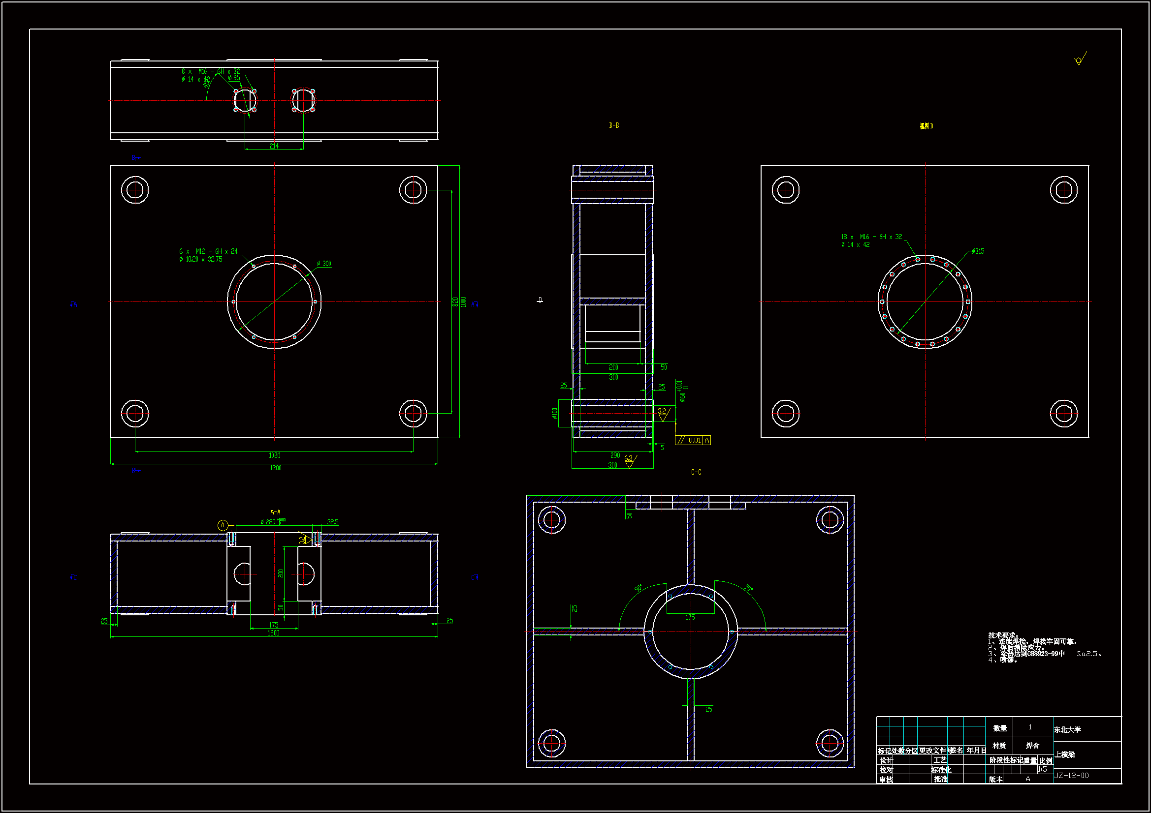Click the 上横梁 part name text
Viewport: 1151px width, 813px height.
click(1065, 754)
